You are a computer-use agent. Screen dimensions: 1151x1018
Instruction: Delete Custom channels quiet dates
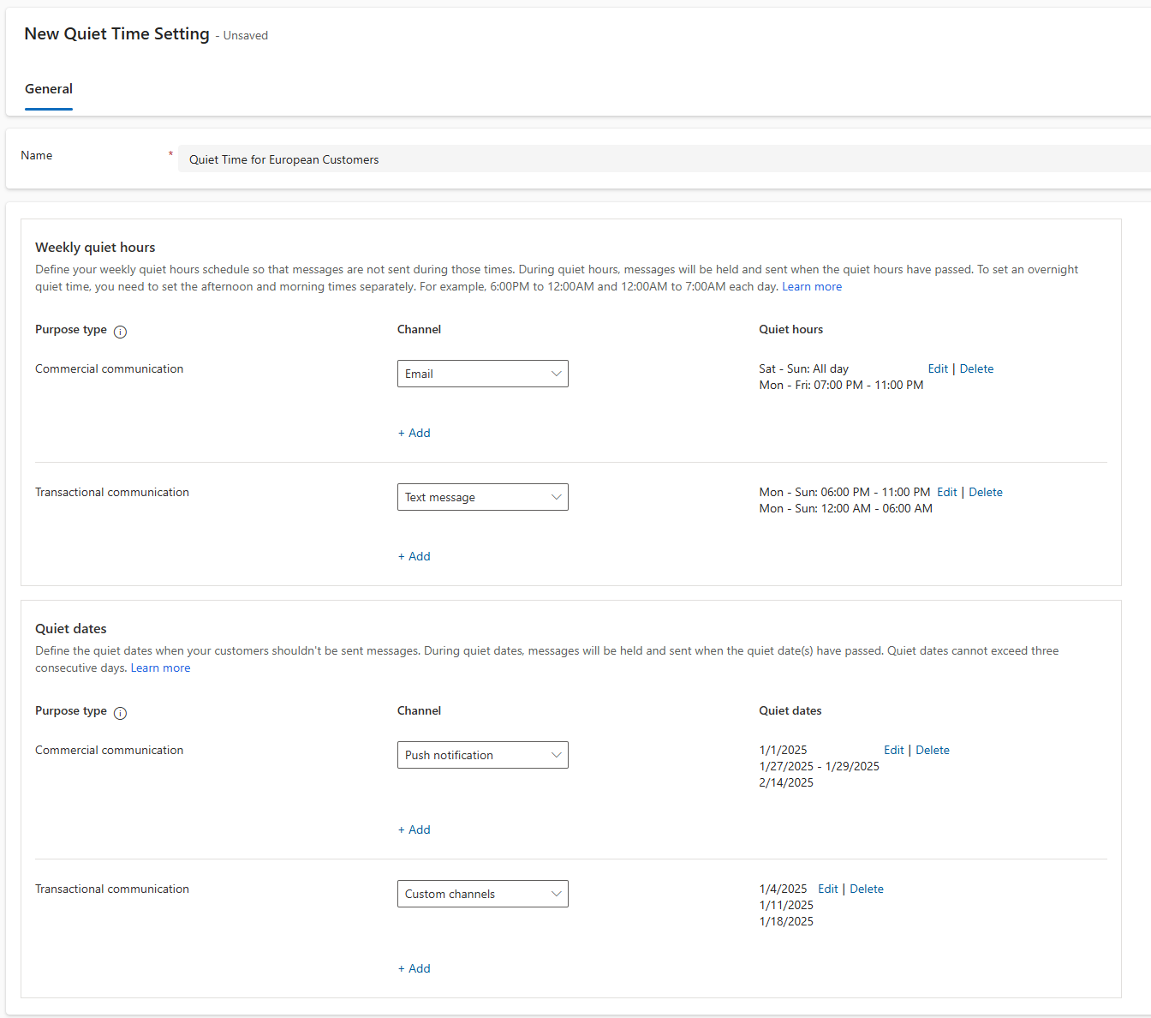pos(866,889)
